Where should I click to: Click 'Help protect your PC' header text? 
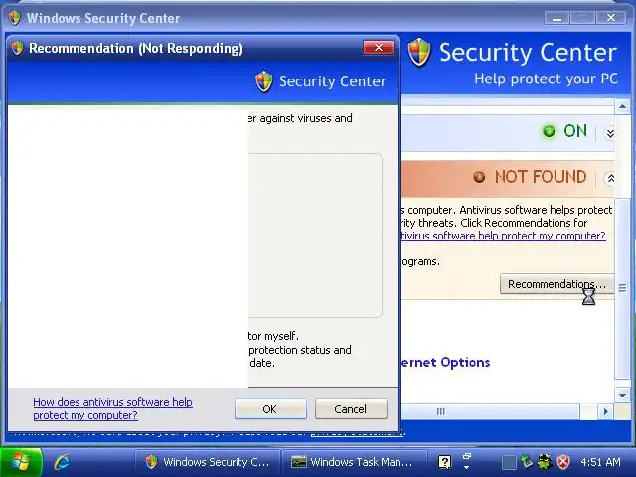tap(546, 79)
